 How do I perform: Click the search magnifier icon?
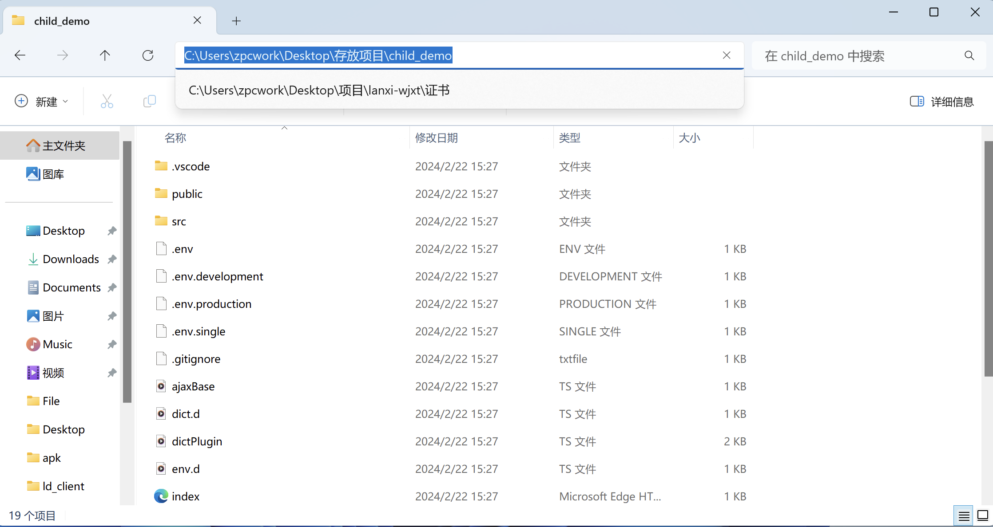pos(969,55)
